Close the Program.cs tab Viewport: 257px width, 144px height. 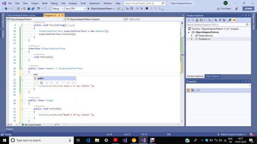coord(63,15)
